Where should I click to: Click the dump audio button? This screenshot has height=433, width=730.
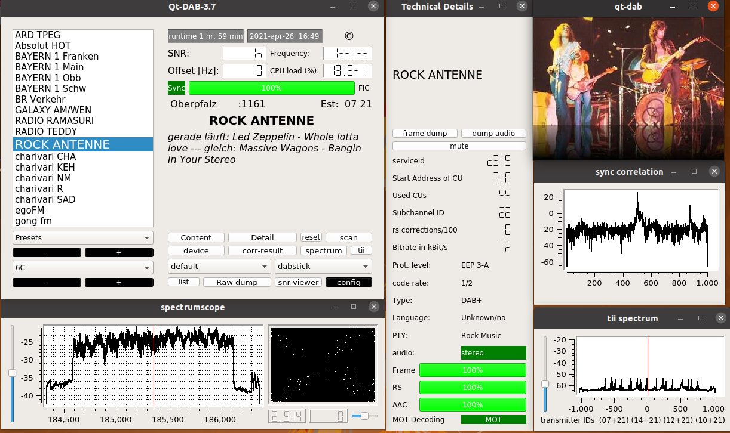[493, 134]
